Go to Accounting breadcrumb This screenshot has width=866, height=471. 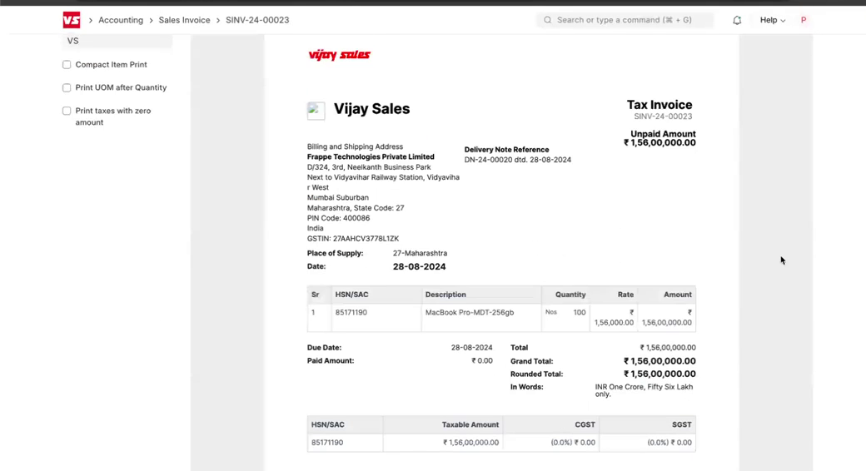tap(121, 20)
